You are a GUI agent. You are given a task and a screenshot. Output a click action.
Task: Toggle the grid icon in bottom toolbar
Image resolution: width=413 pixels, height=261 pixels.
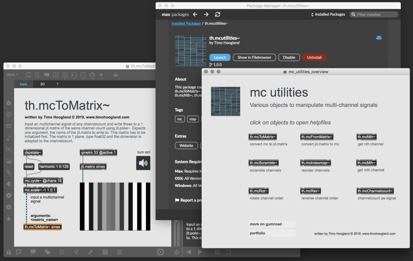pos(62,252)
